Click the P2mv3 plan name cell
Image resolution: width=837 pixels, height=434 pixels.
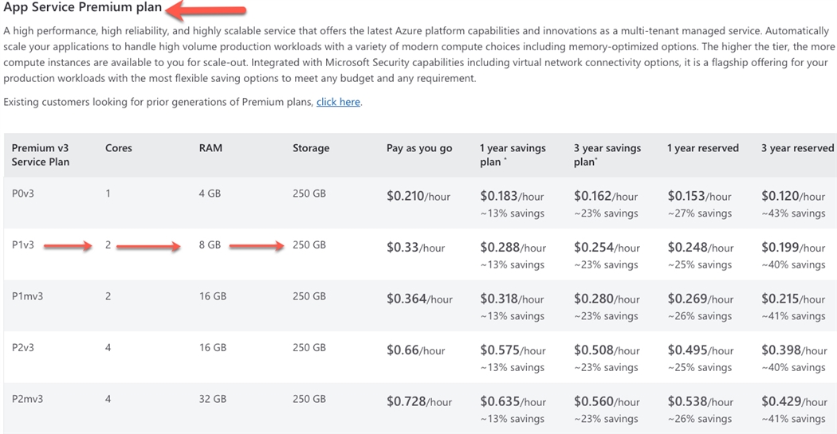pos(27,399)
